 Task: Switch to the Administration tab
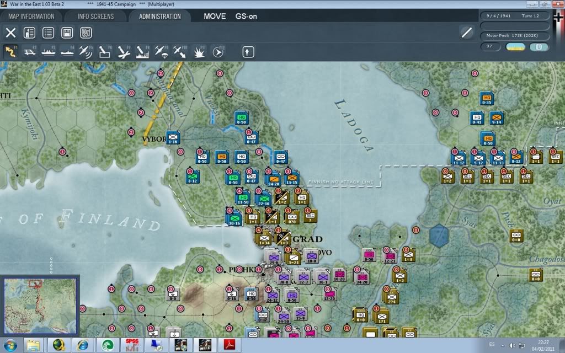pos(160,16)
